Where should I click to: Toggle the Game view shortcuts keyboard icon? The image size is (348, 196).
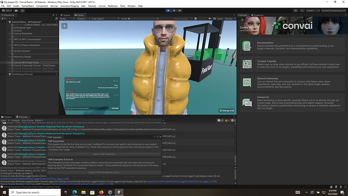point(215,19)
